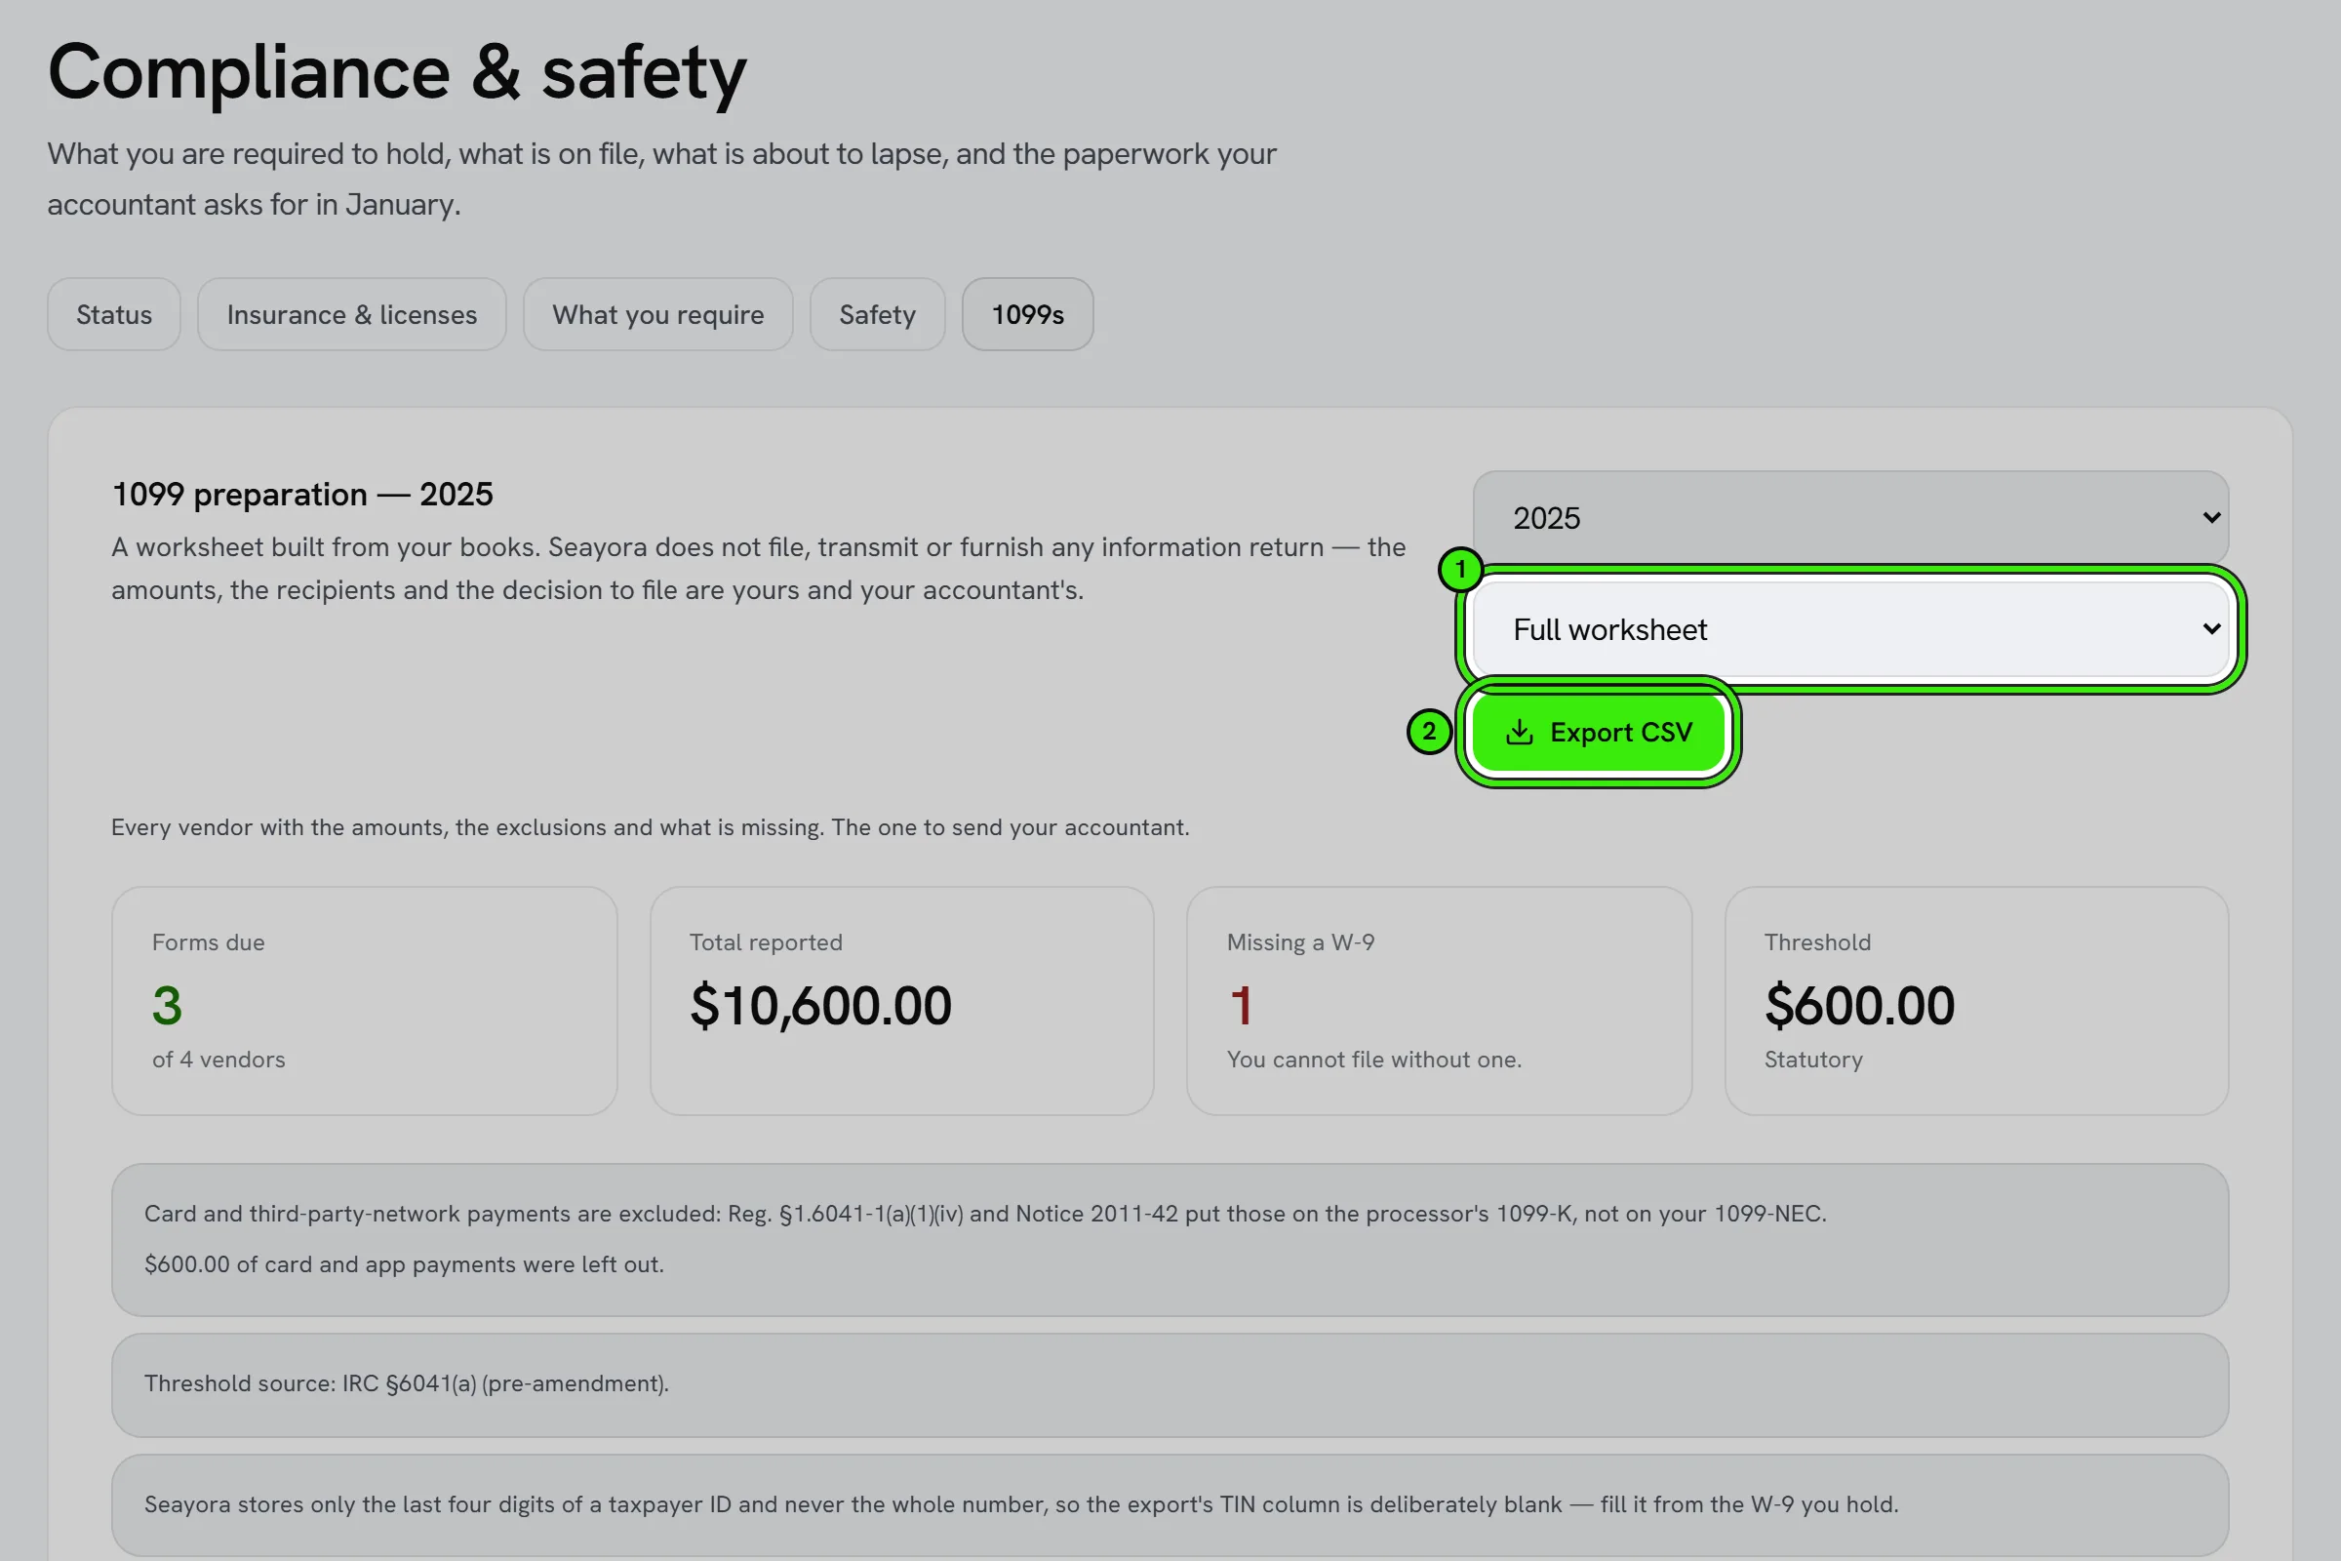The image size is (2341, 1561).
Task: Click the card payments excluded notice
Action: [1170, 1239]
